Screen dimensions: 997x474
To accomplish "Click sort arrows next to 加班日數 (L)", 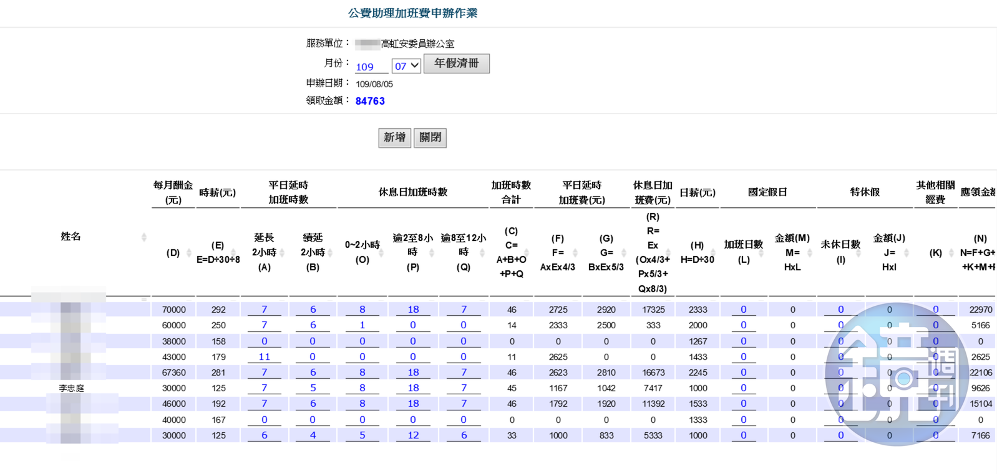I will tap(761, 252).
